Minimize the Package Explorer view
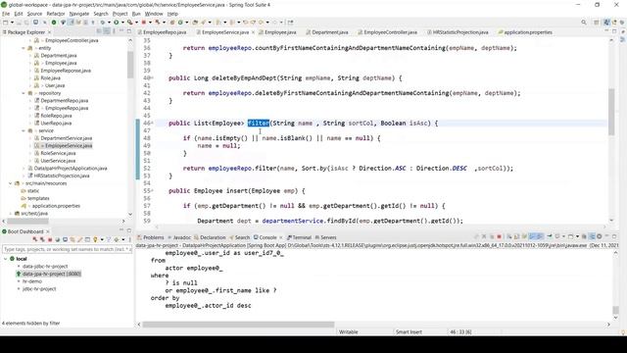The height and width of the screenshot is (353, 627). coord(121,31)
